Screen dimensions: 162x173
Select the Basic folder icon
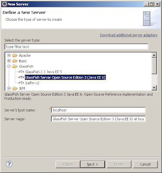click(x=15, y=61)
